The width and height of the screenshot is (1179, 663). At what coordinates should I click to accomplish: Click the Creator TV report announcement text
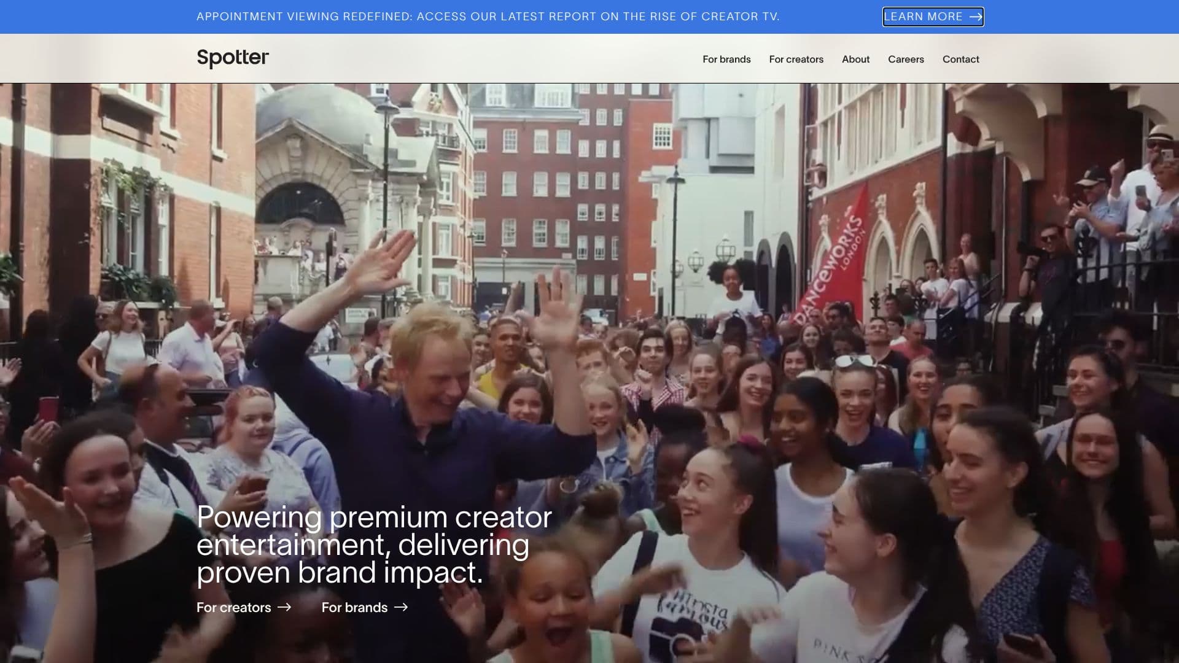(x=488, y=17)
